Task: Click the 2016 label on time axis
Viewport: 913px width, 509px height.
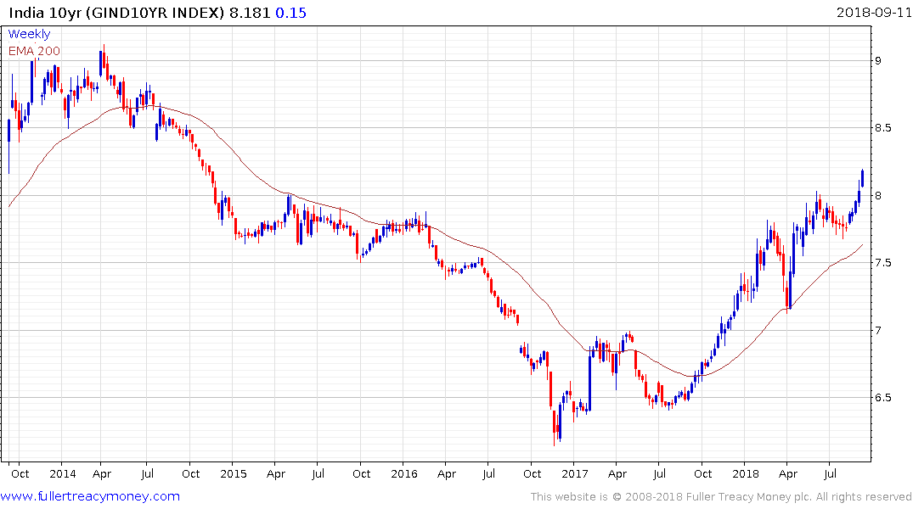Action: pos(404,473)
